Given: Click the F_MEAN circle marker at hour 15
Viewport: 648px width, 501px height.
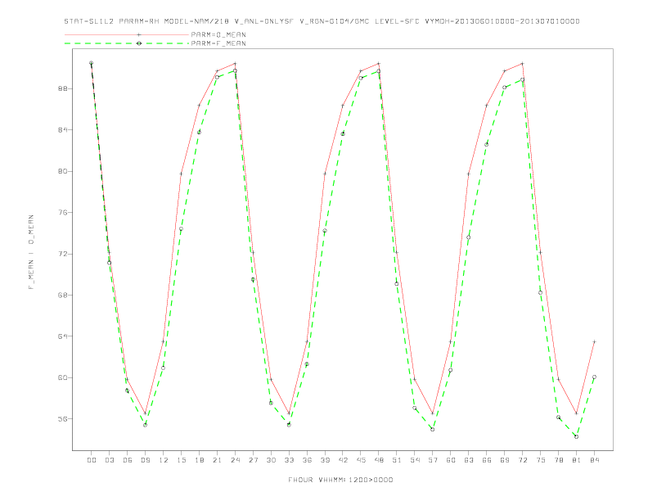Looking at the screenshot, I should (181, 229).
